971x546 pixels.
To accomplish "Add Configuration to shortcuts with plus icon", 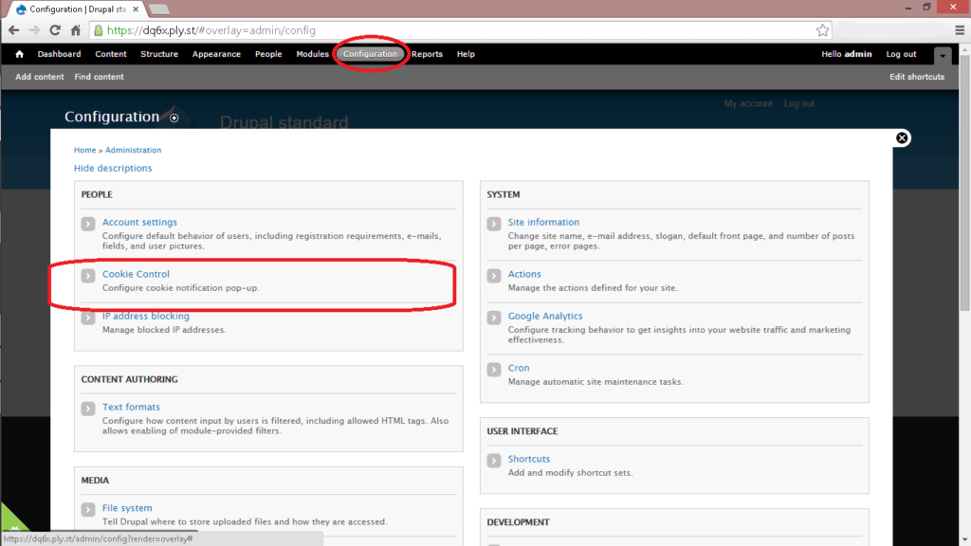I will (174, 118).
